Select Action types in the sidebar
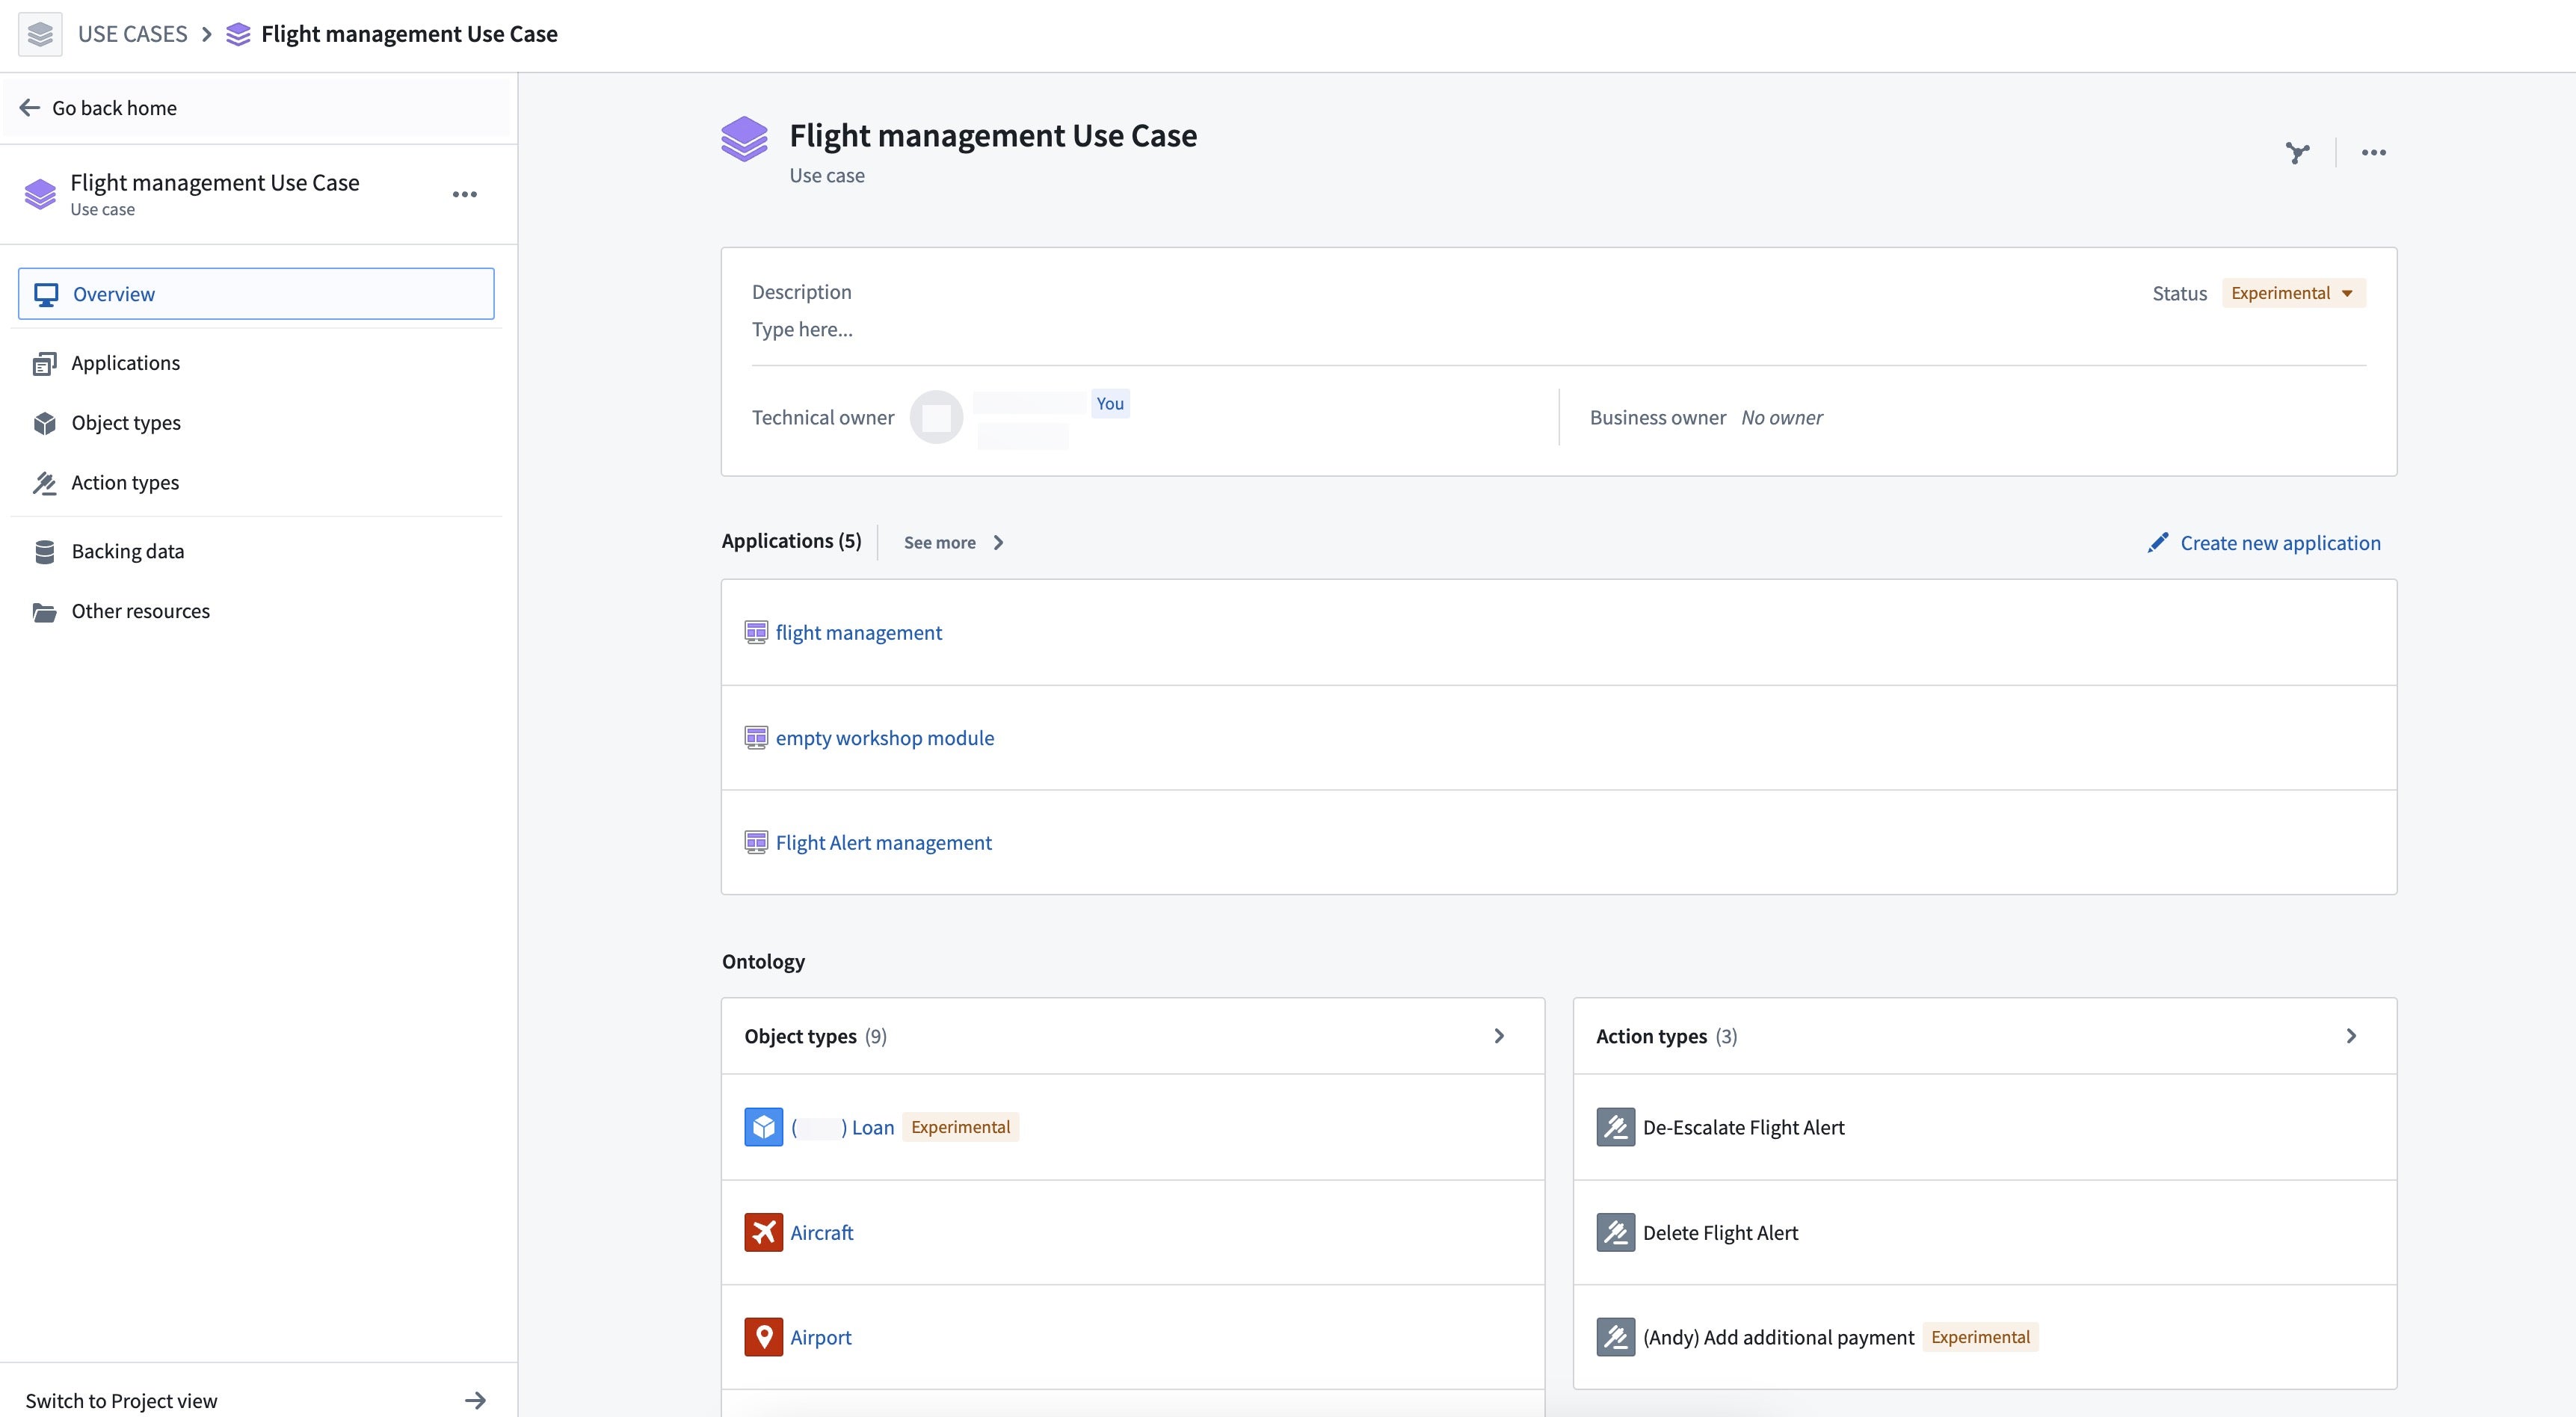The image size is (2576, 1417). (256, 483)
